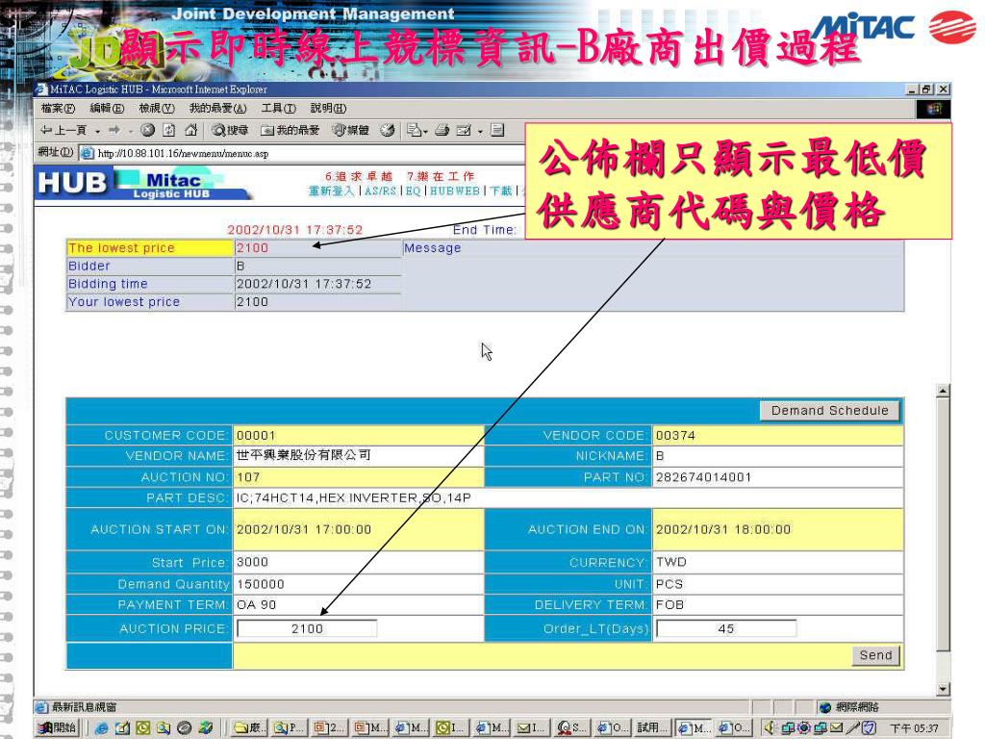Click the Edit page toolbar icon
The width and height of the screenshot is (985, 739).
tap(464, 130)
